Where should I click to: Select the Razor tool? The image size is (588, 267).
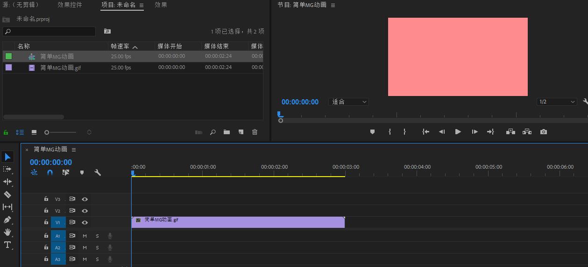click(x=7, y=194)
